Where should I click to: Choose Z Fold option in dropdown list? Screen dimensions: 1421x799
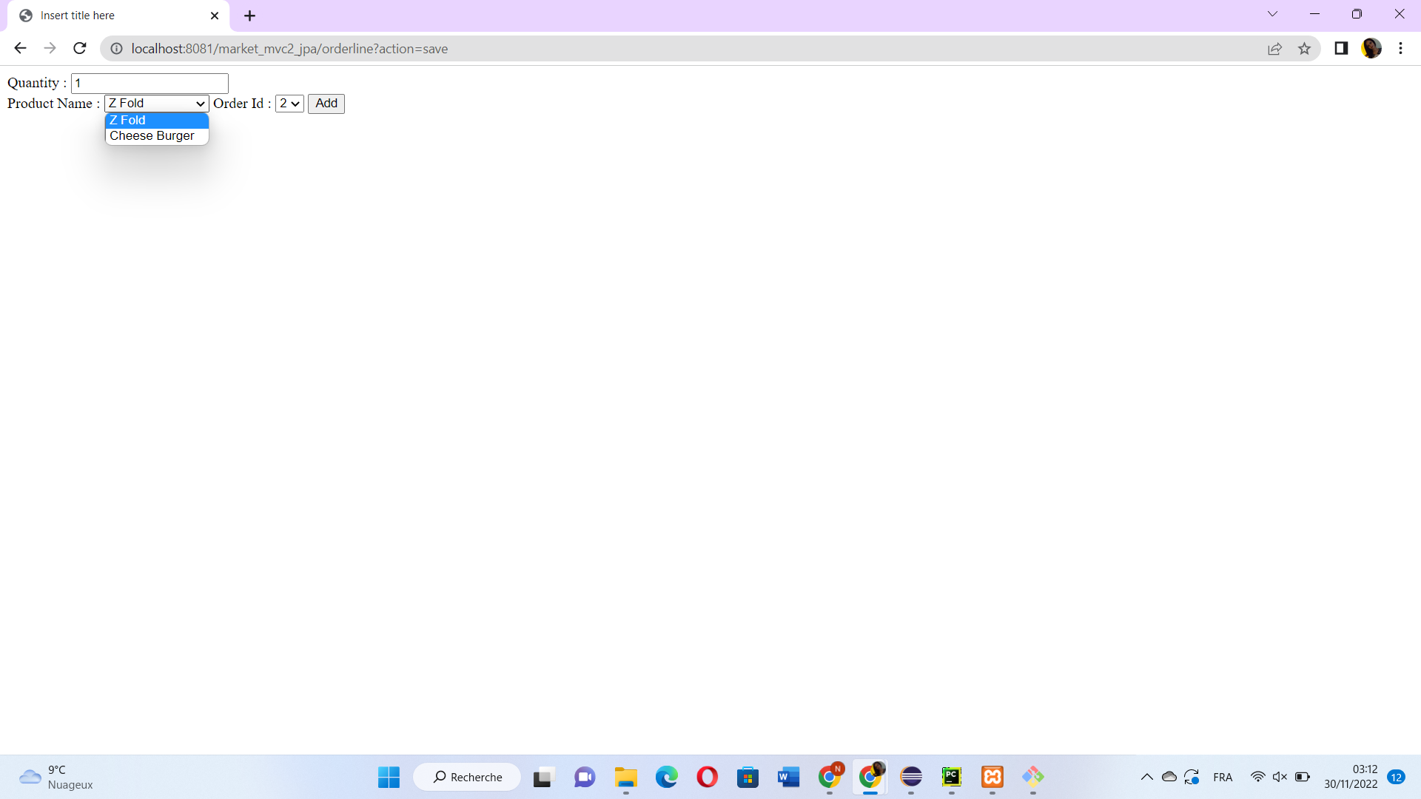(156, 120)
